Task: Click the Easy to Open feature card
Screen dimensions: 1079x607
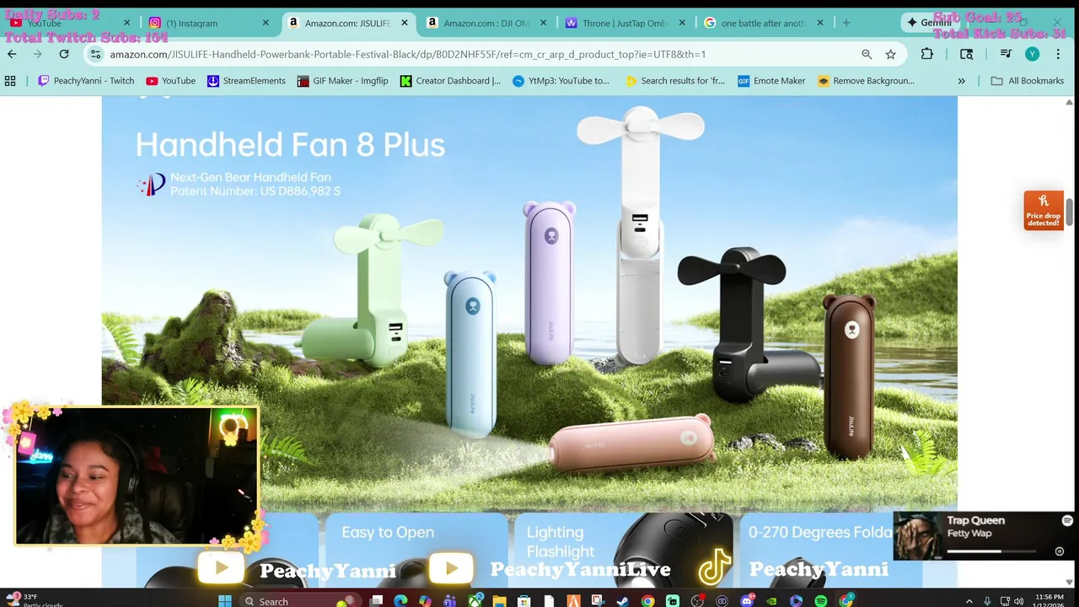Action: click(416, 549)
